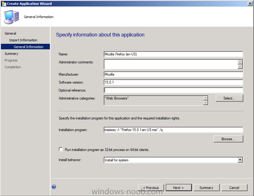Proceed with the Next button
Screen dimensions: 254x196
tap(179, 187)
